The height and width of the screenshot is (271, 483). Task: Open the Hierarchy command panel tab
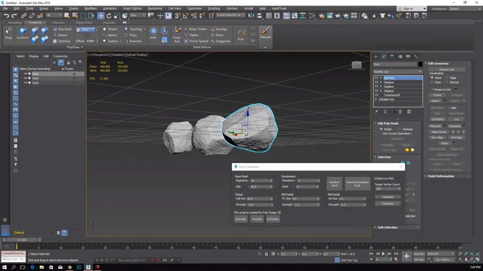(392, 57)
